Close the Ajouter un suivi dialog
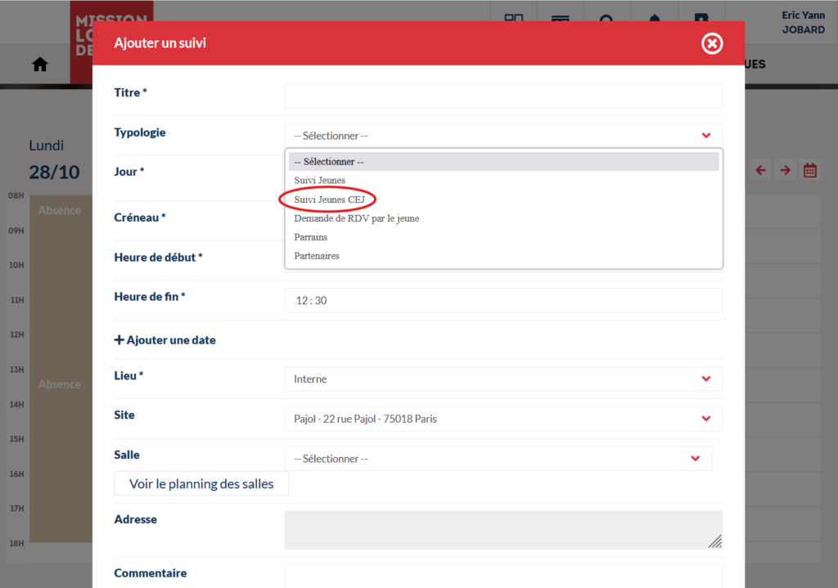The height and width of the screenshot is (588, 838). pos(712,43)
